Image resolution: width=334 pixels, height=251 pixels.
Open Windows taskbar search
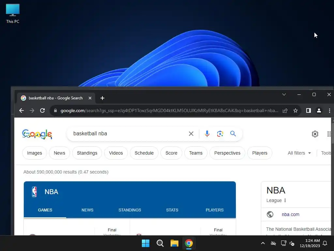[x=160, y=243]
